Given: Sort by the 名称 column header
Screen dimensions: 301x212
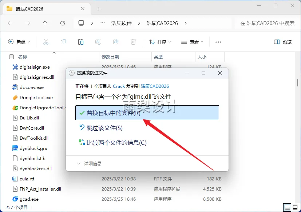Looking at the screenshot, I should point(23,57).
